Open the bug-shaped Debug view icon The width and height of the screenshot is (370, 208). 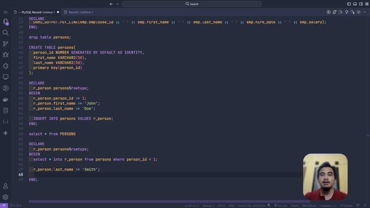click(5, 55)
